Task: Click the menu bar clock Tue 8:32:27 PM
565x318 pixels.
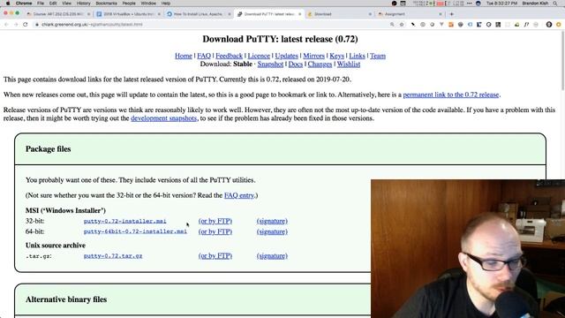Action: (x=502, y=4)
